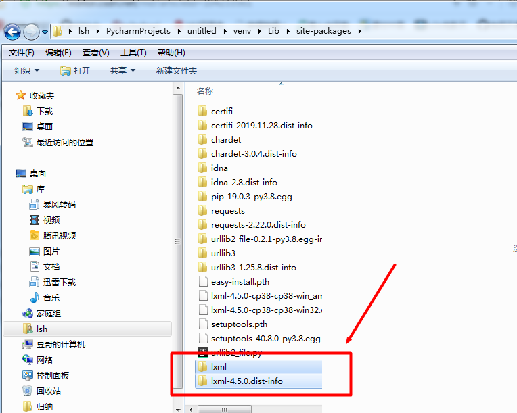This screenshot has height=413, width=517.
Task: Open the 编辑(E) menu
Action: click(58, 53)
